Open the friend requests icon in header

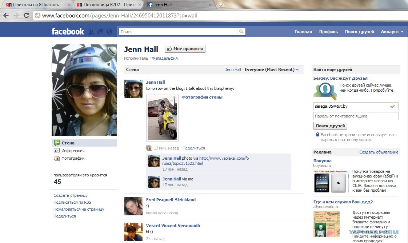tap(91, 32)
